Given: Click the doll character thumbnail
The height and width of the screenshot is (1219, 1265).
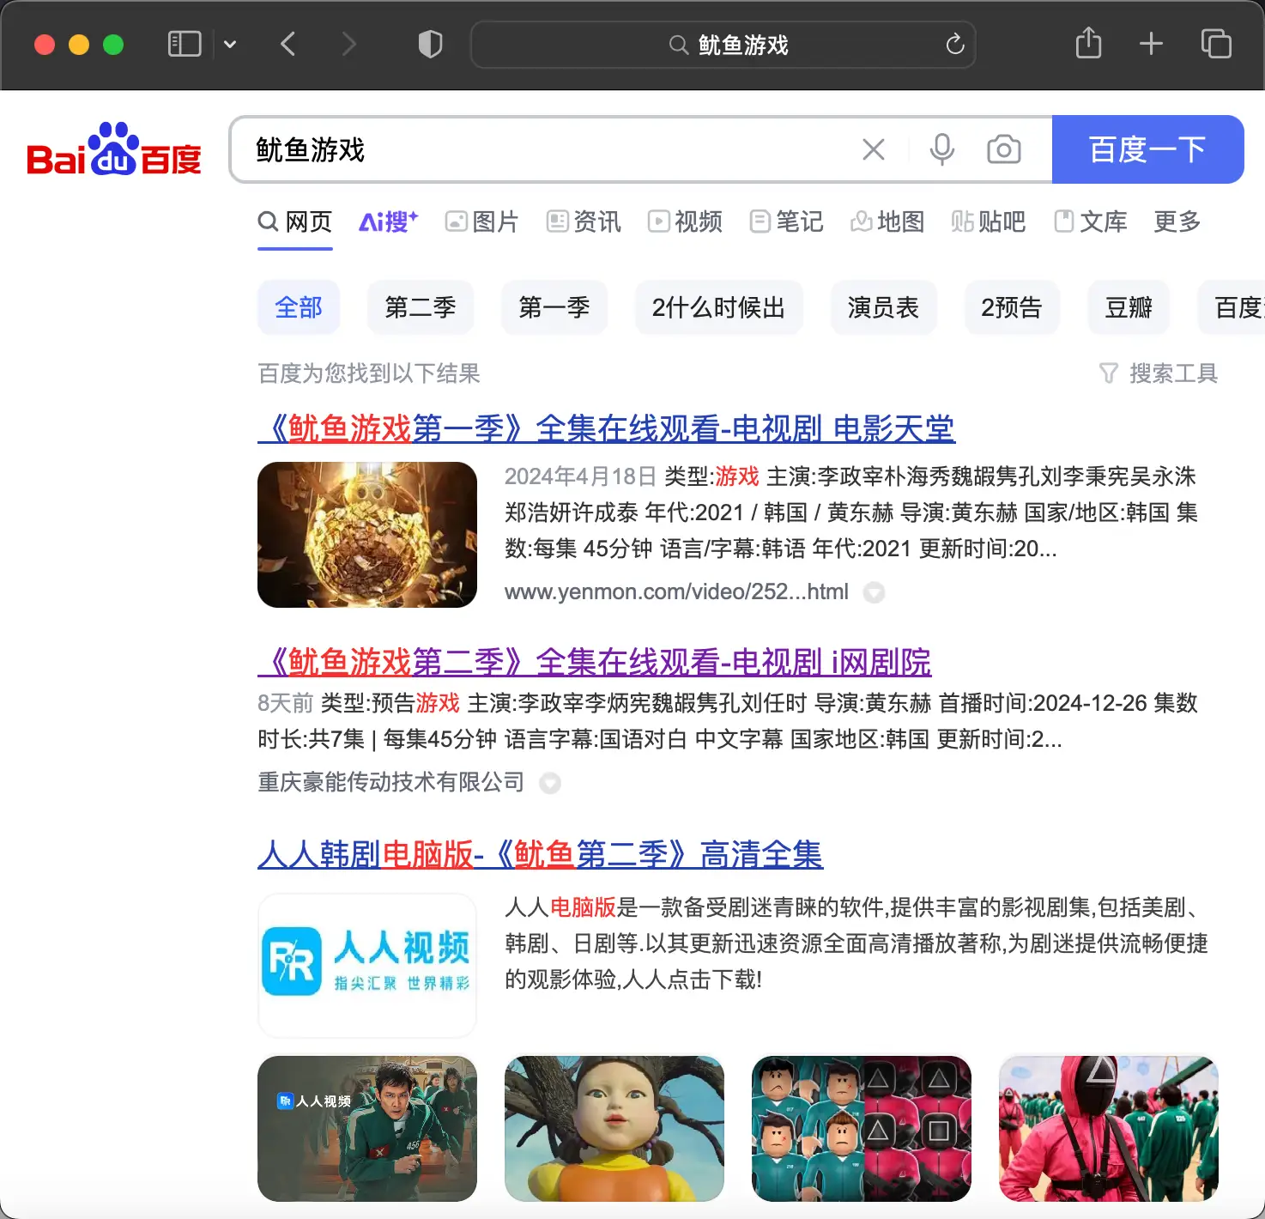Looking at the screenshot, I should click(614, 1128).
